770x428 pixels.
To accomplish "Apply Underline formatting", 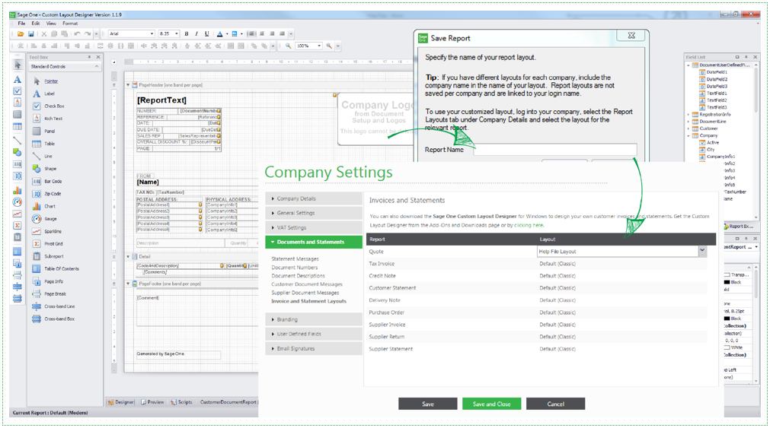I will (206, 33).
